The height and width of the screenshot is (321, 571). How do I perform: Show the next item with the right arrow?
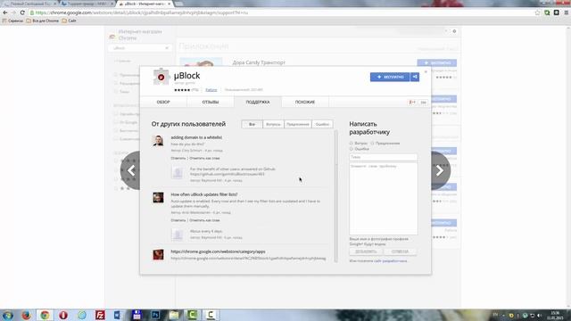tap(440, 170)
